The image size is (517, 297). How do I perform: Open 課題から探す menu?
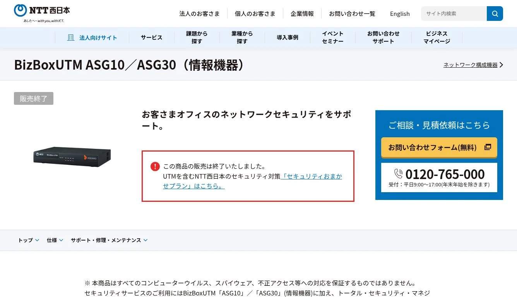(x=197, y=38)
